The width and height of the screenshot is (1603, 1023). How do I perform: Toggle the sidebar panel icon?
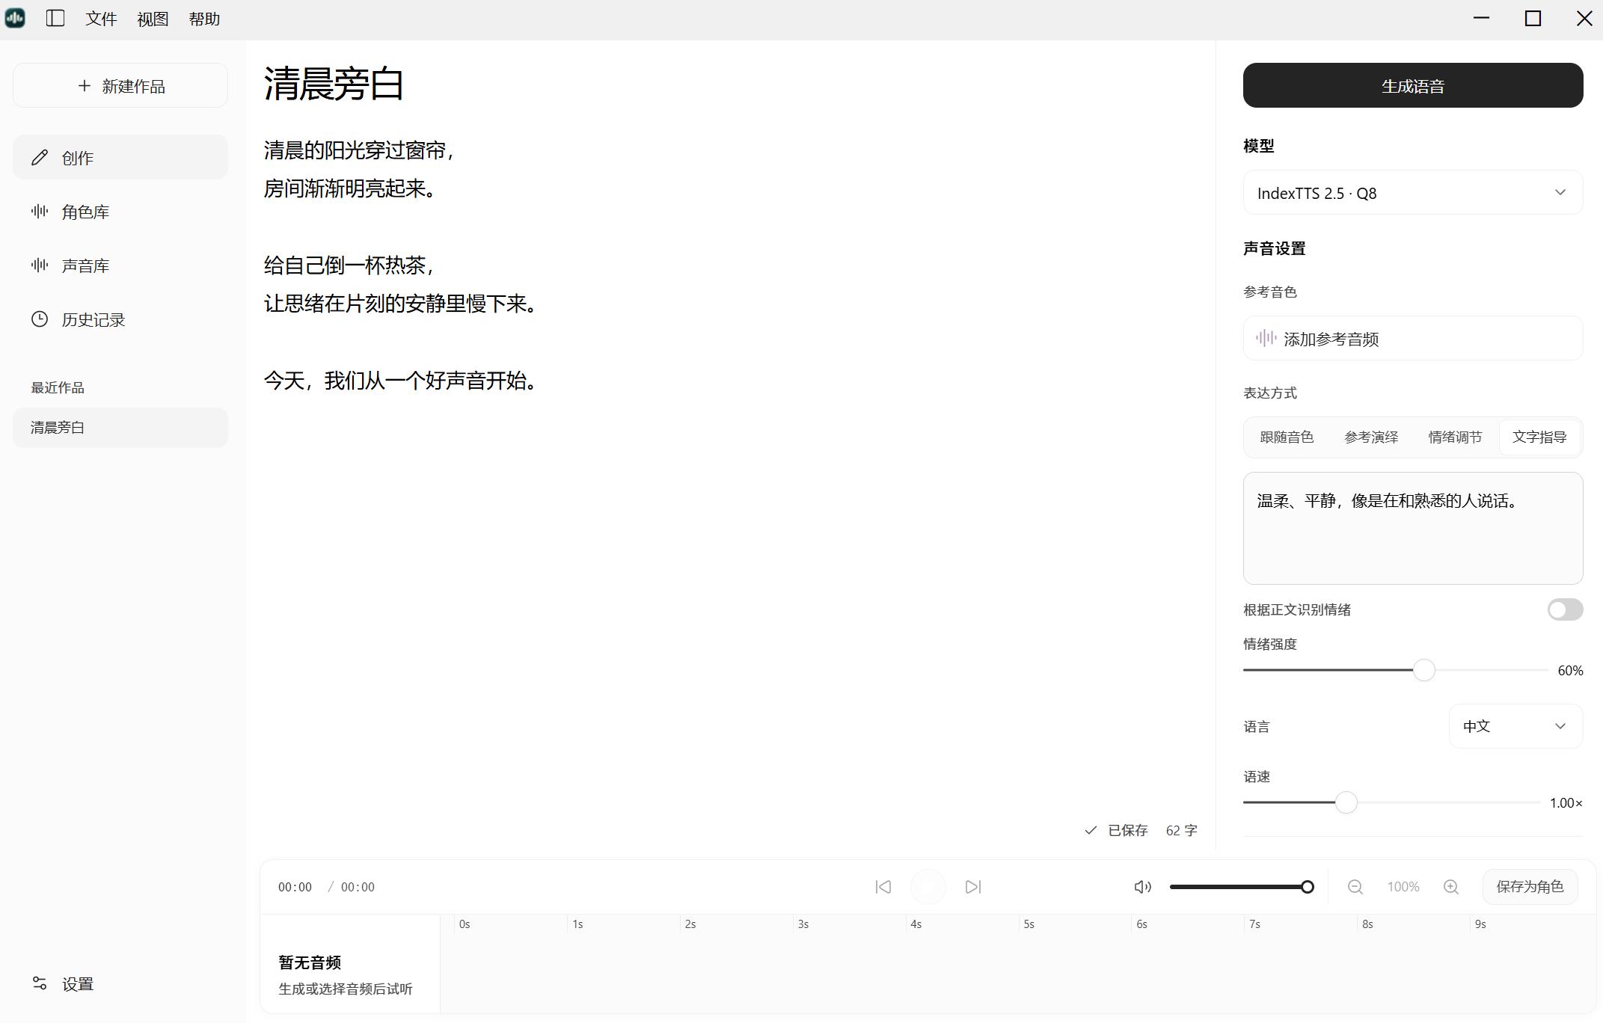[x=55, y=19]
